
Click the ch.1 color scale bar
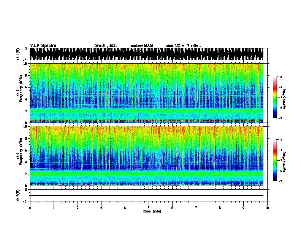pos(275,97)
